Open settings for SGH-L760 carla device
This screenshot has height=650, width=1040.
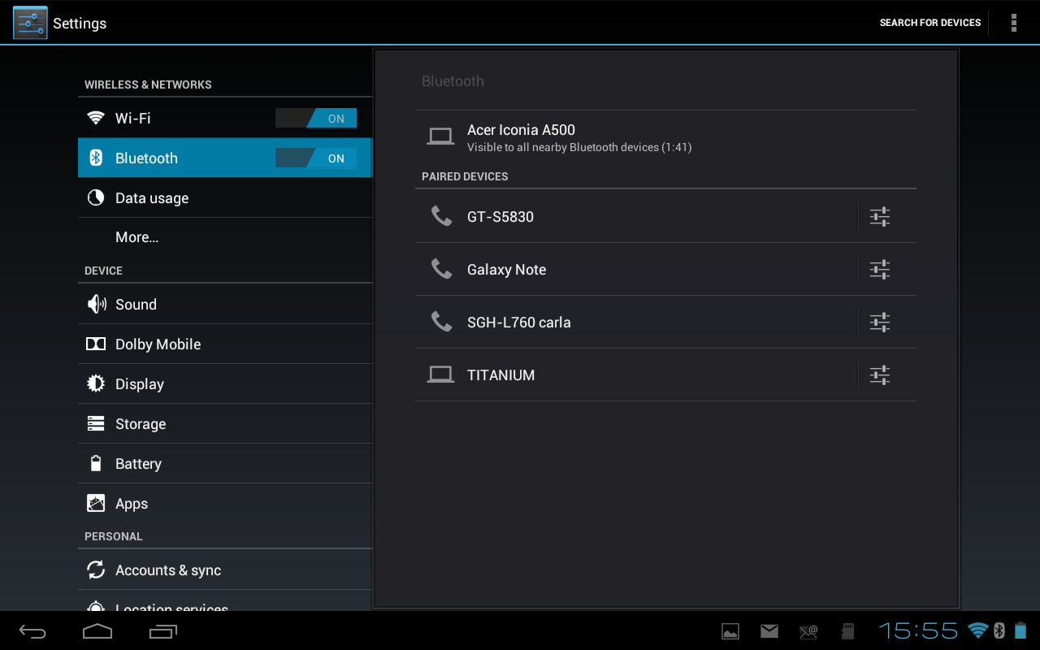coord(880,322)
